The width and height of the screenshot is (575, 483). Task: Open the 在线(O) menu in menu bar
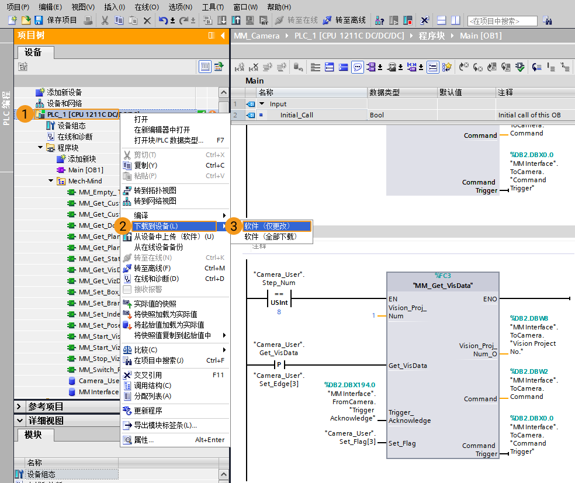click(146, 7)
